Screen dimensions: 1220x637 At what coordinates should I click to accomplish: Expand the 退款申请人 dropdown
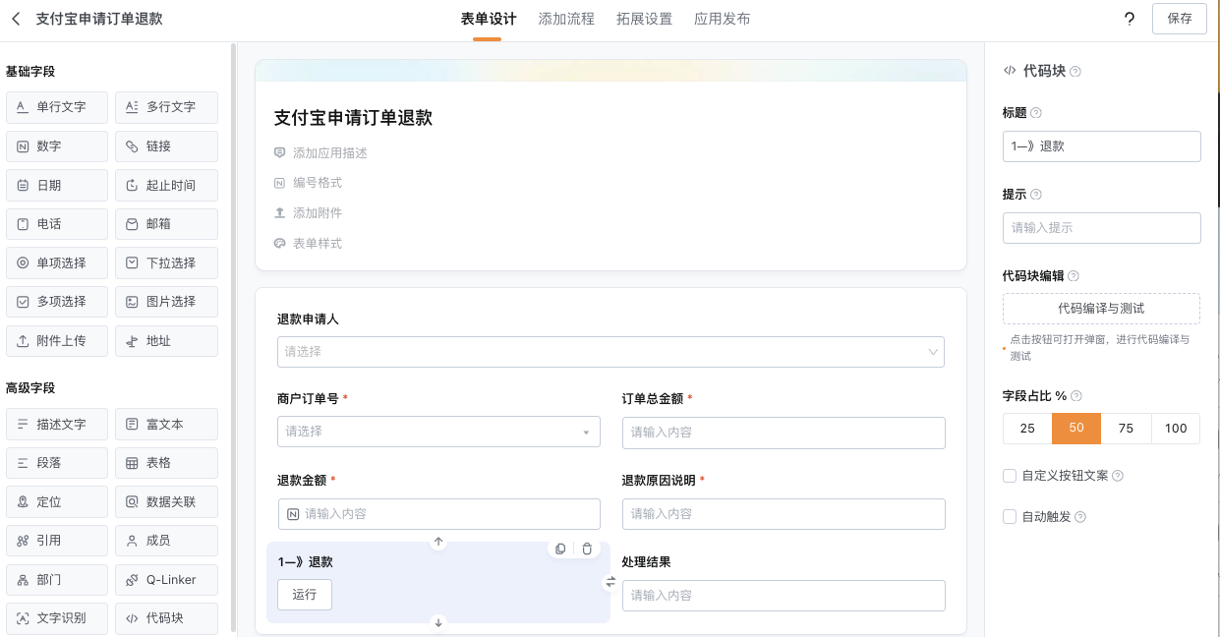(610, 352)
